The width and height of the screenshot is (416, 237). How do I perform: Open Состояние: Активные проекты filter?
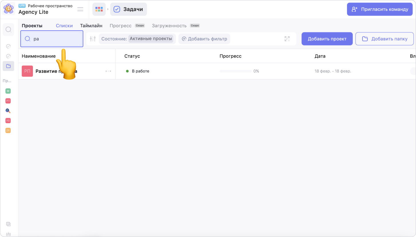pyautogui.click(x=137, y=39)
